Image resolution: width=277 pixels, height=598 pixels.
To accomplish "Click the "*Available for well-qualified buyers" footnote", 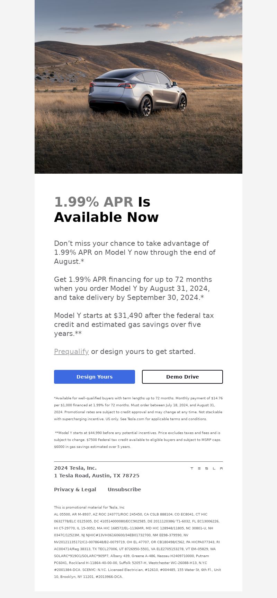I will tap(138, 409).
